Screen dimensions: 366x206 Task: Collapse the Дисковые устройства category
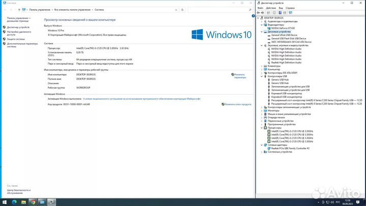[x=262, y=32]
